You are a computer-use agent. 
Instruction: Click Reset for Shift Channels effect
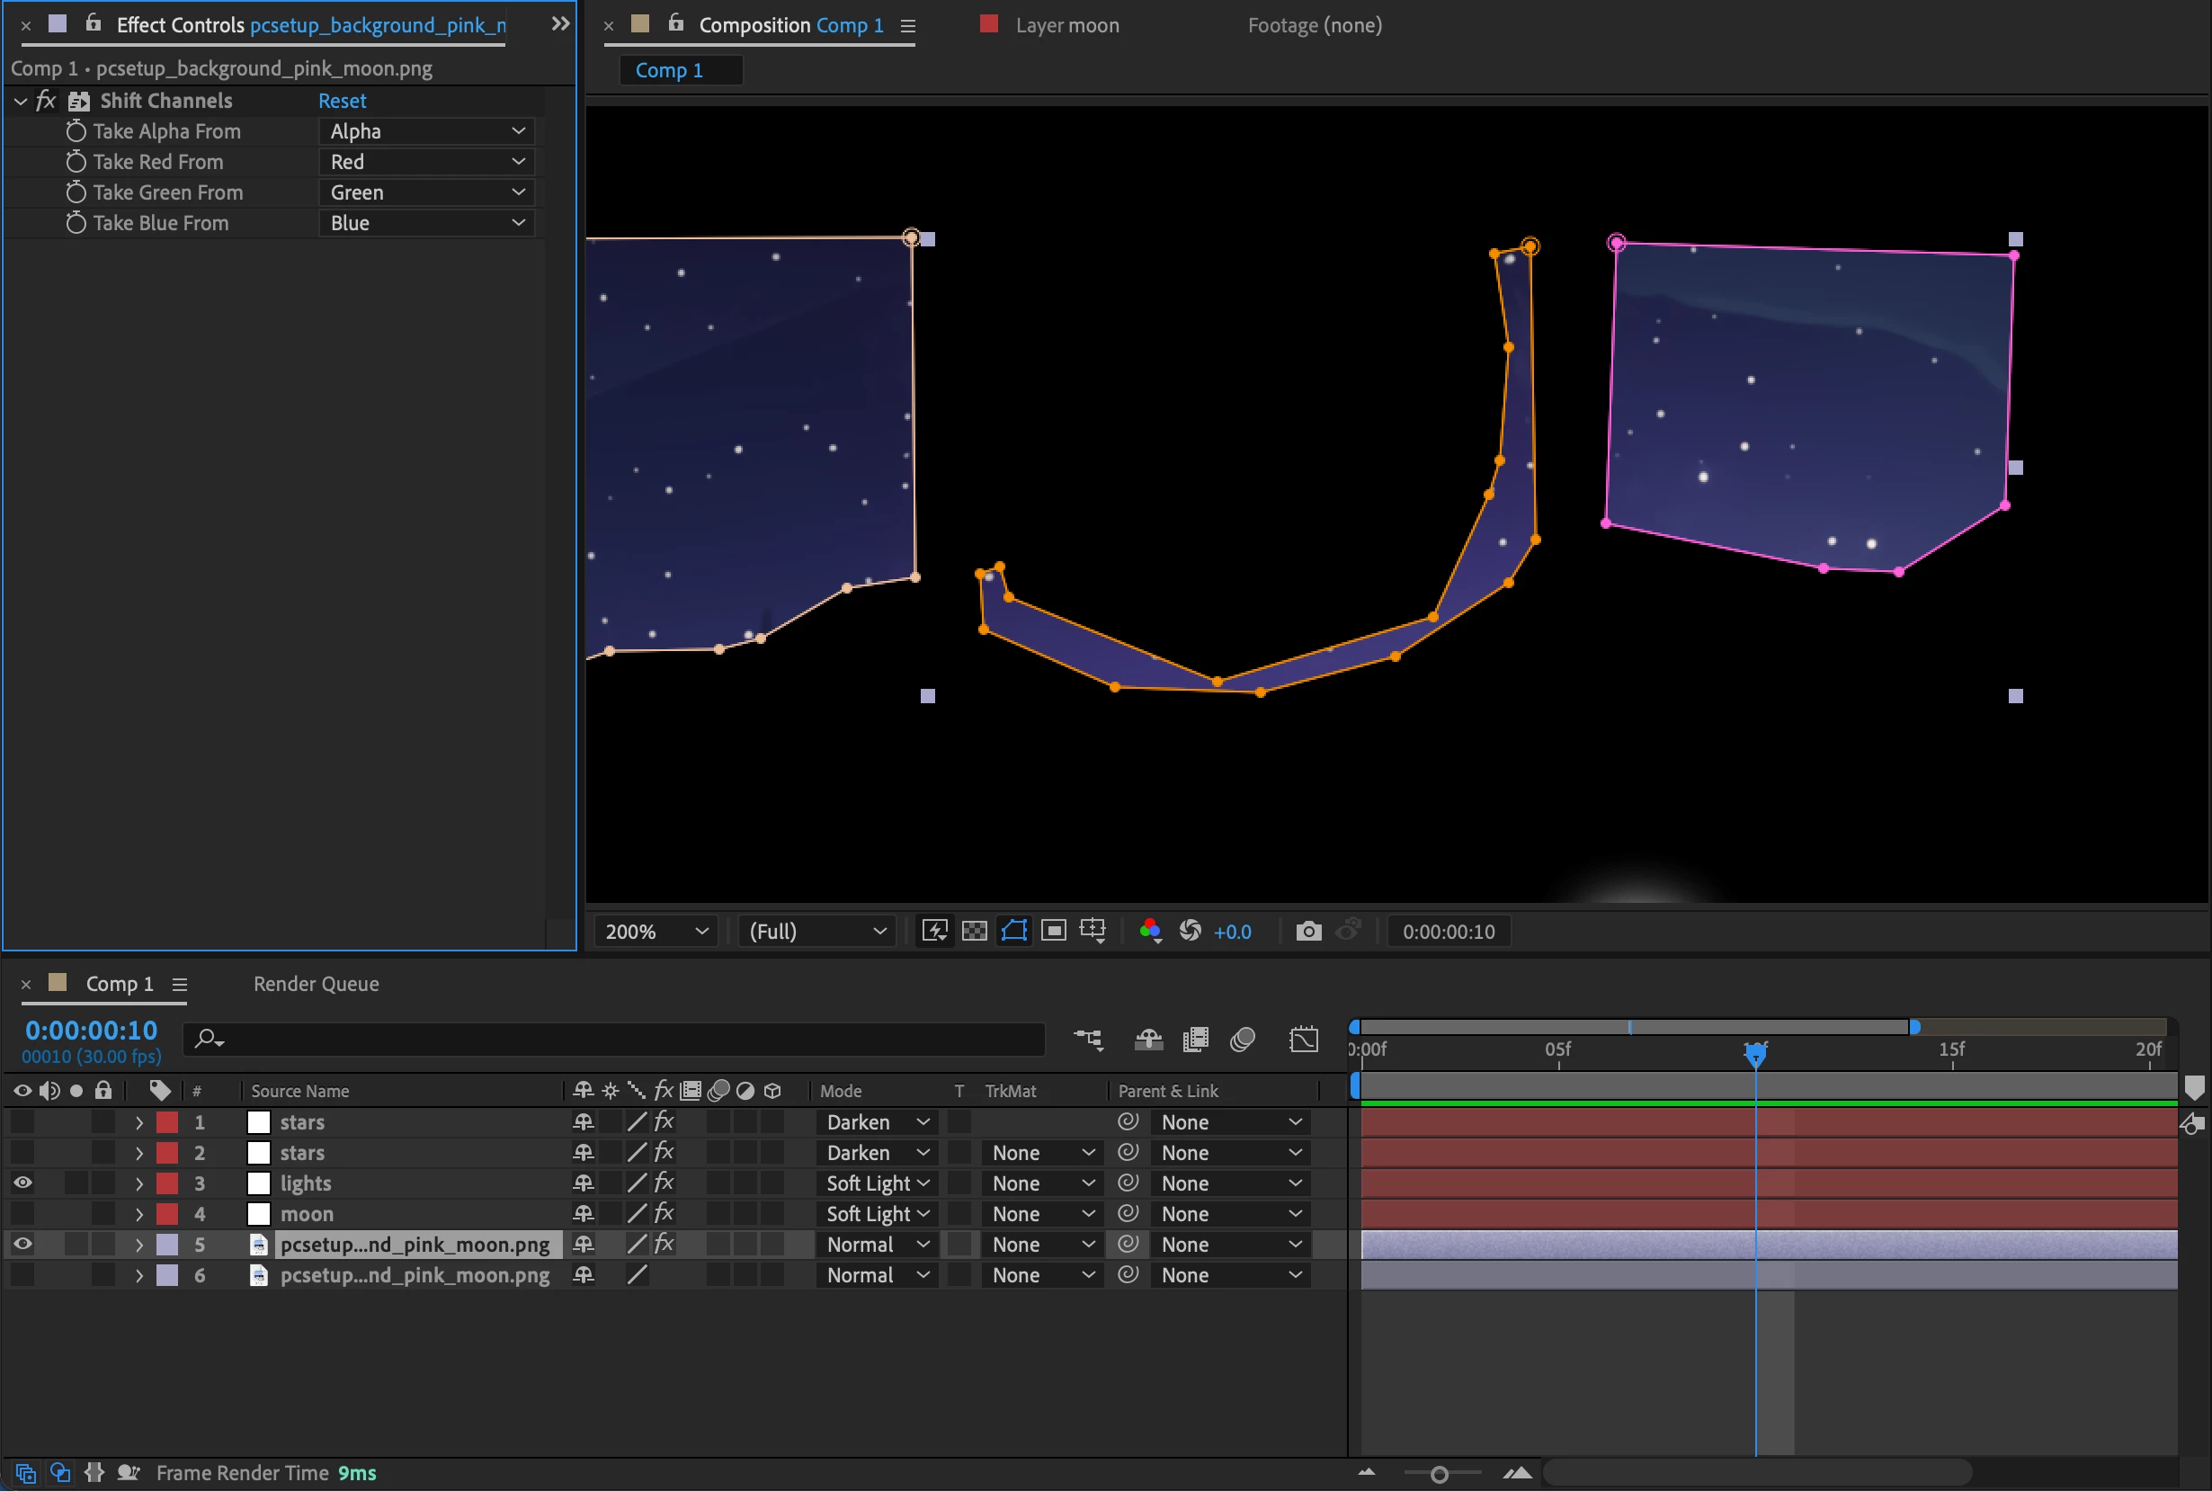pos(342,101)
